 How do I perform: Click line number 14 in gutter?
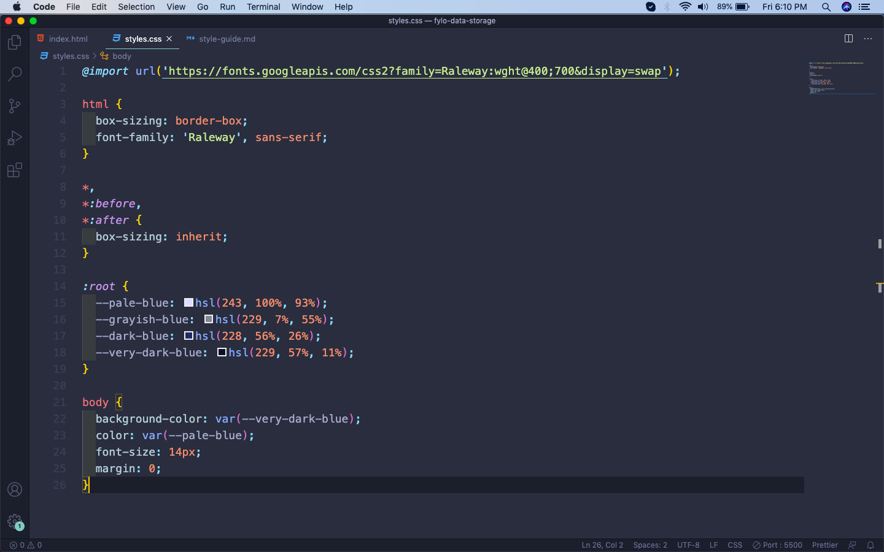60,286
